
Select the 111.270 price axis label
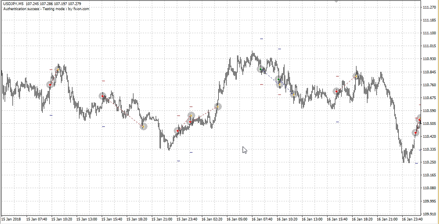[430, 7]
